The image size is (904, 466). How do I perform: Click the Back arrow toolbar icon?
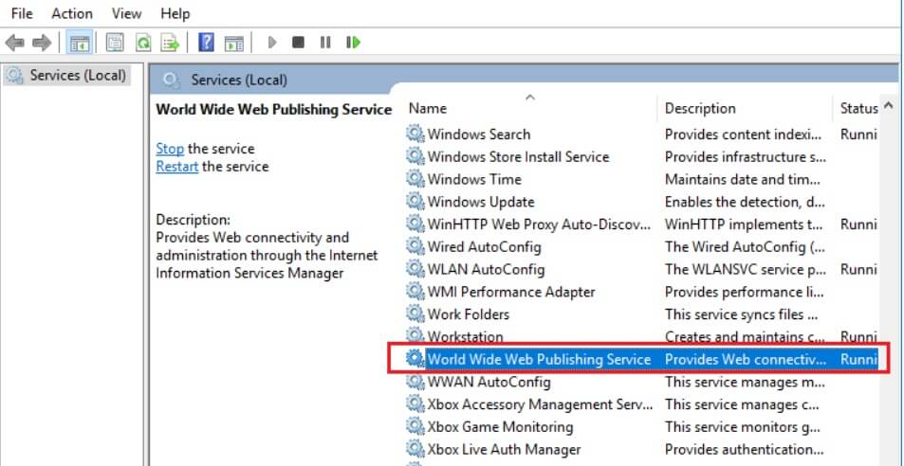(14, 43)
